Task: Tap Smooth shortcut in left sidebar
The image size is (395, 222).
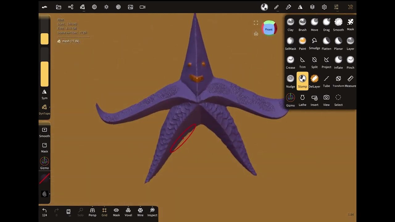Action: [44, 132]
